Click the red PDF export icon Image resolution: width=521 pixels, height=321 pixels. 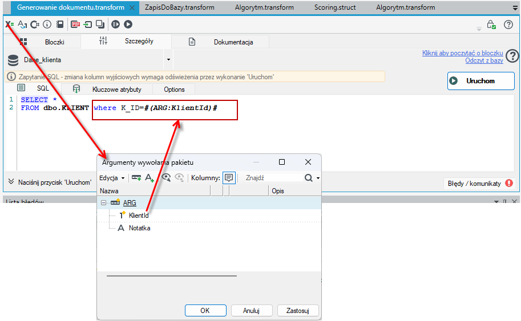[x=75, y=25]
